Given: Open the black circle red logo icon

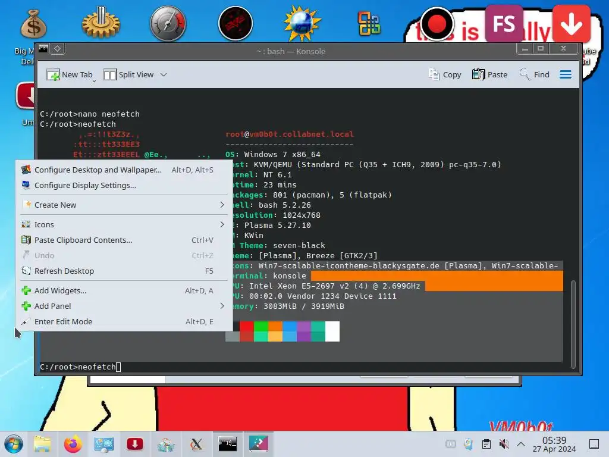Looking at the screenshot, I should [x=236, y=23].
